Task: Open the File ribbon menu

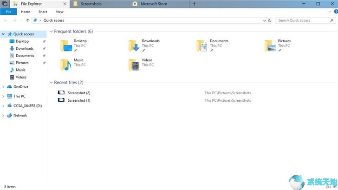Action: (8, 12)
